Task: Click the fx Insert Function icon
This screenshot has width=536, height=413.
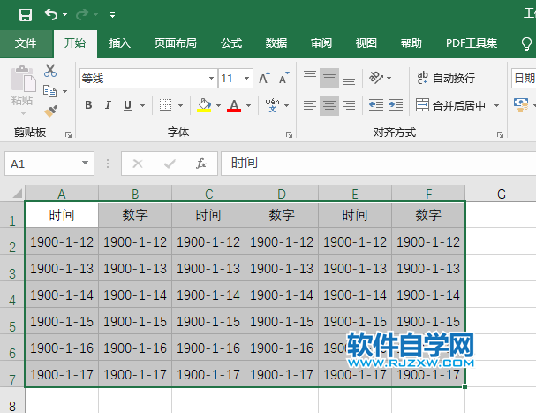Action: tap(201, 164)
